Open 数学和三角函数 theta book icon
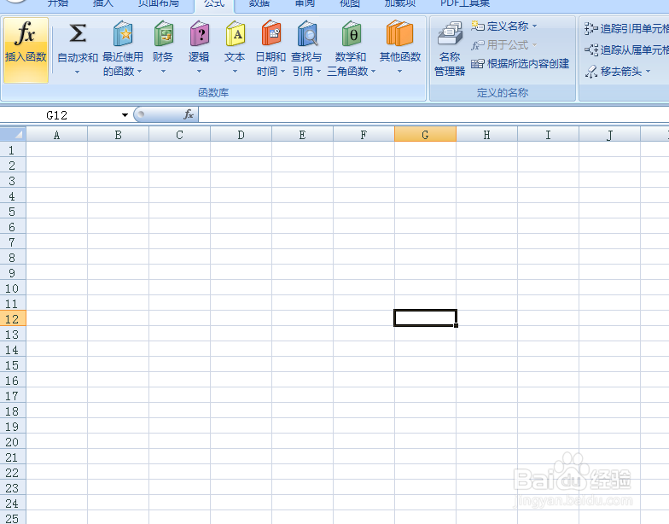The width and height of the screenshot is (669, 524). point(351,33)
